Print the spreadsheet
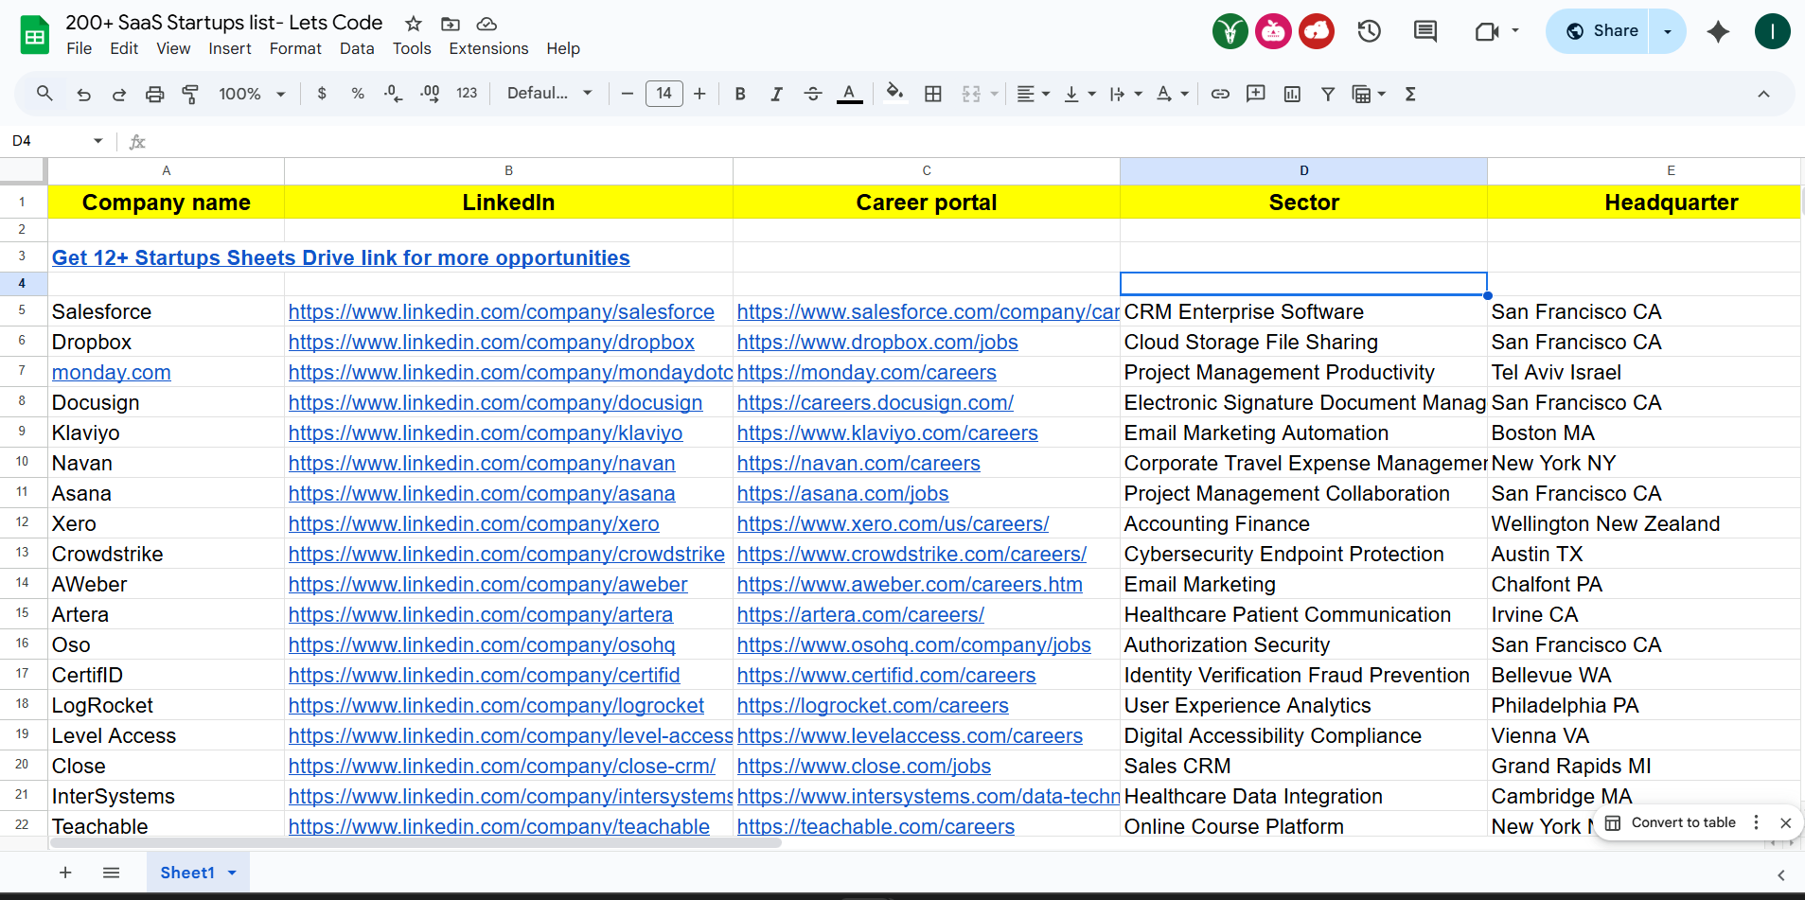The height and width of the screenshot is (900, 1805). tap(155, 94)
